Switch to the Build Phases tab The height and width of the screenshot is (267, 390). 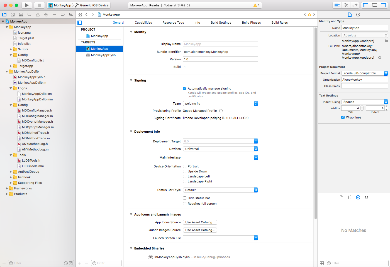pos(251,23)
